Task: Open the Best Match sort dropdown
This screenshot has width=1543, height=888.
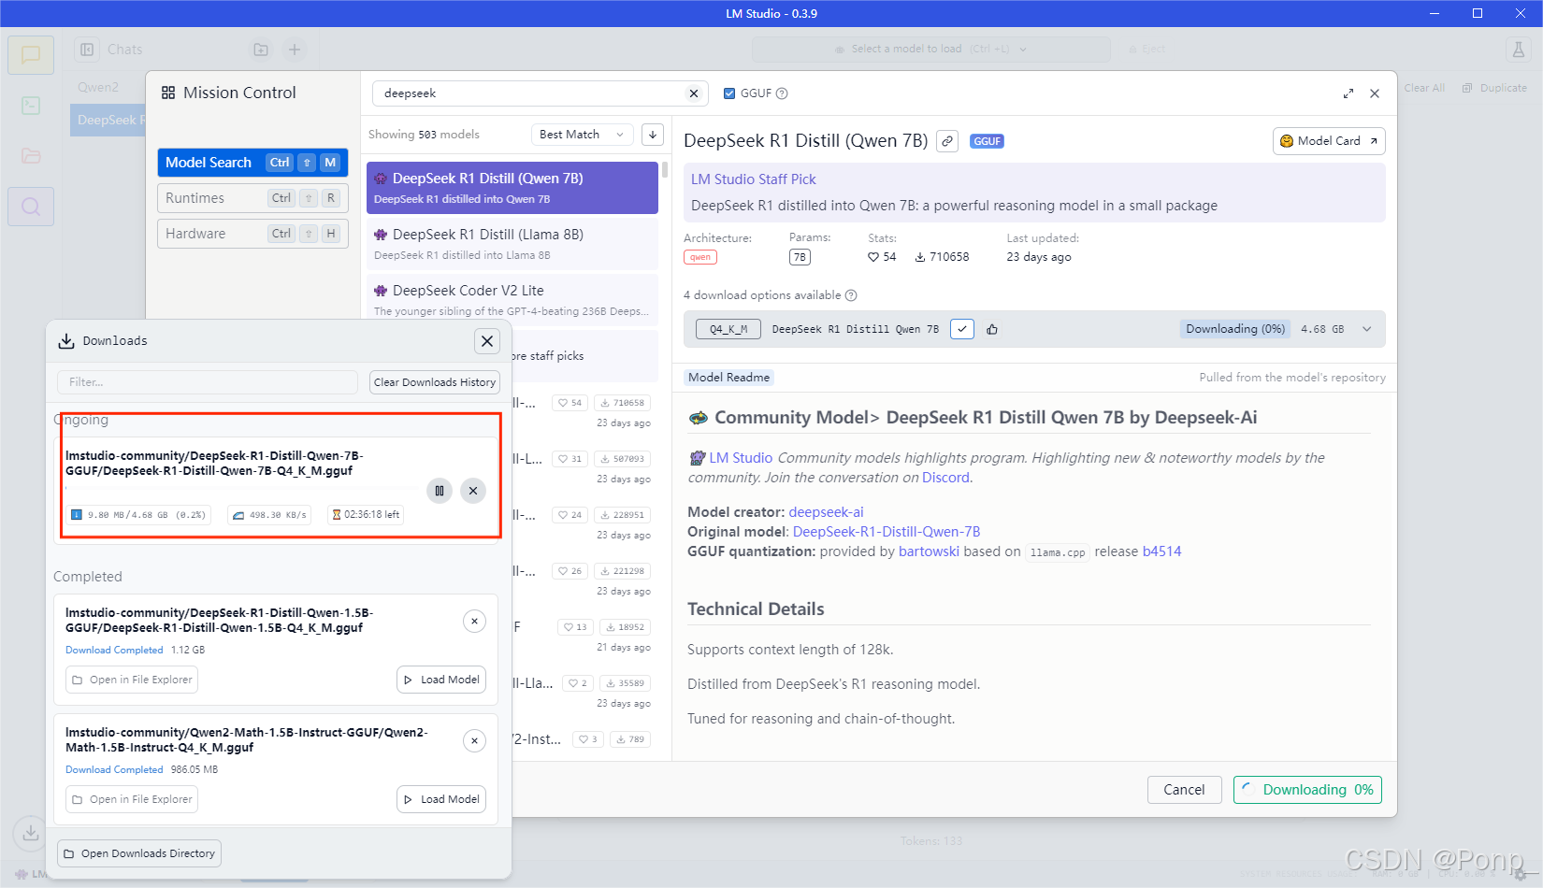Action: point(582,135)
